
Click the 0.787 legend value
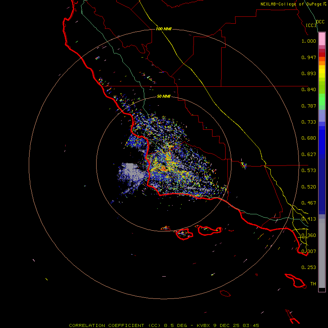(x=309, y=106)
